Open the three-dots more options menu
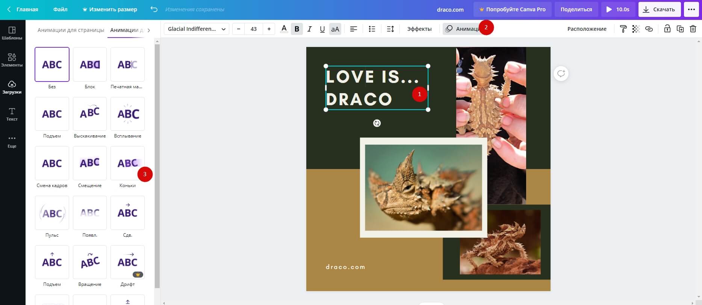 pos(691,9)
